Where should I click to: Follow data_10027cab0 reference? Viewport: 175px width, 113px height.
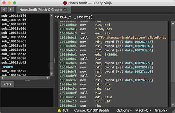[x=138, y=72]
